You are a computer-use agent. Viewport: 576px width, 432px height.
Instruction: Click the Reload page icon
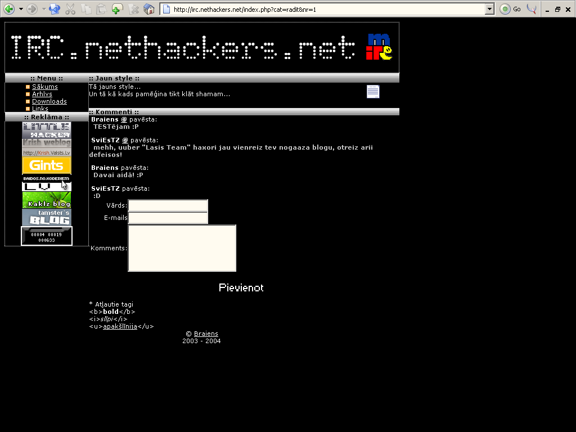point(54,9)
